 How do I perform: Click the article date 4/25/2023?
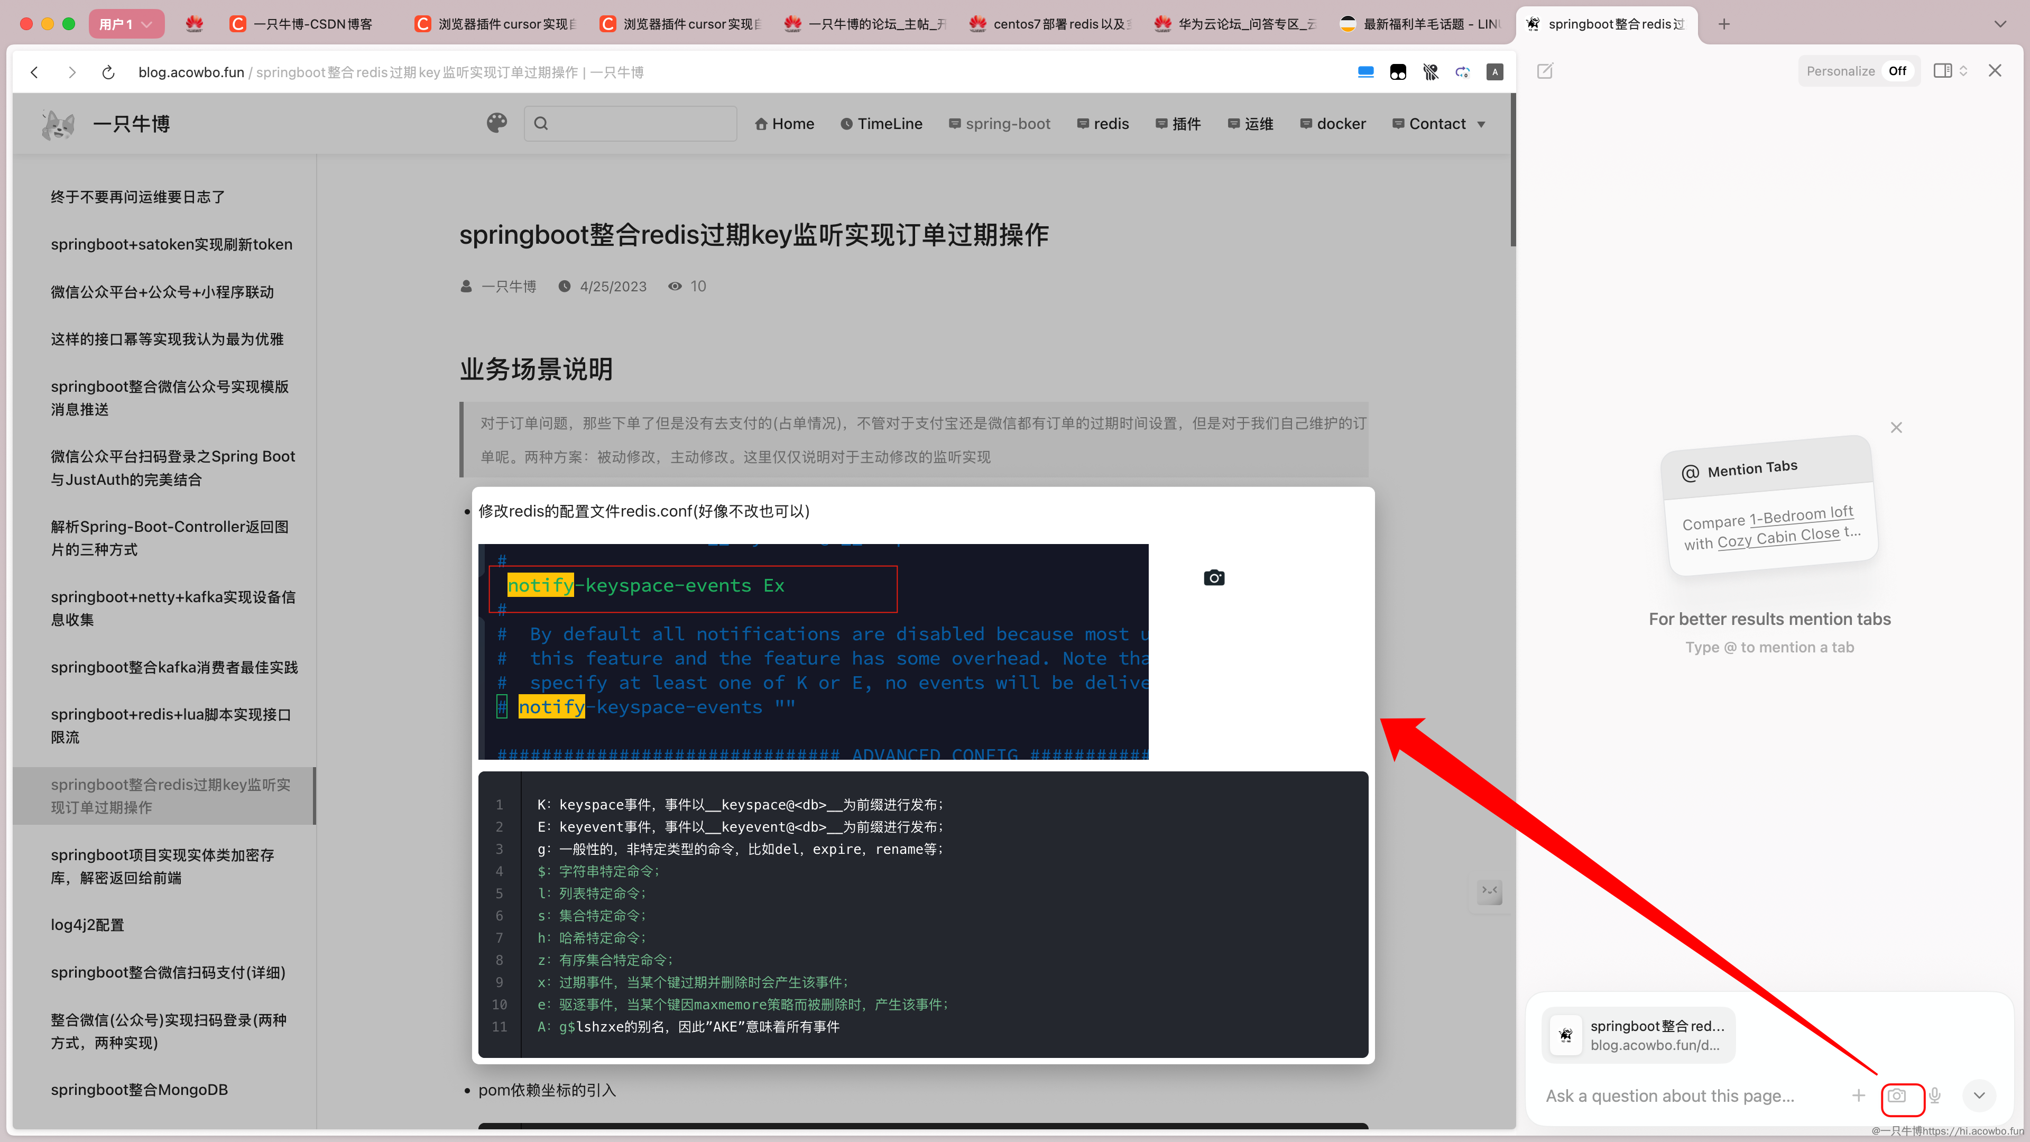[613, 286]
